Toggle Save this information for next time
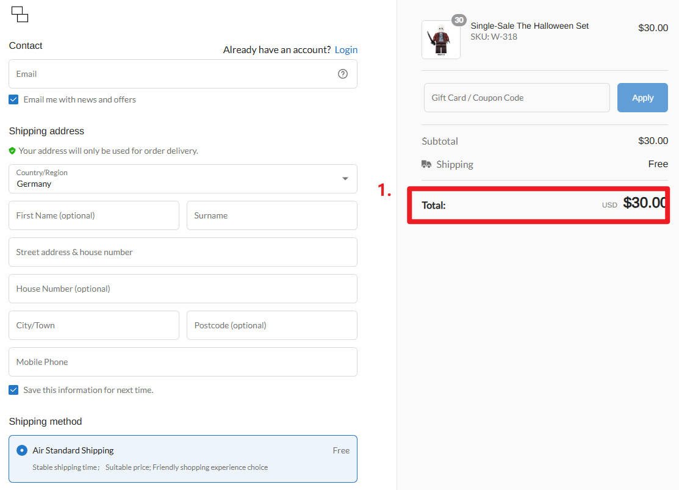Screen dimensions: 679x490 pos(13,390)
